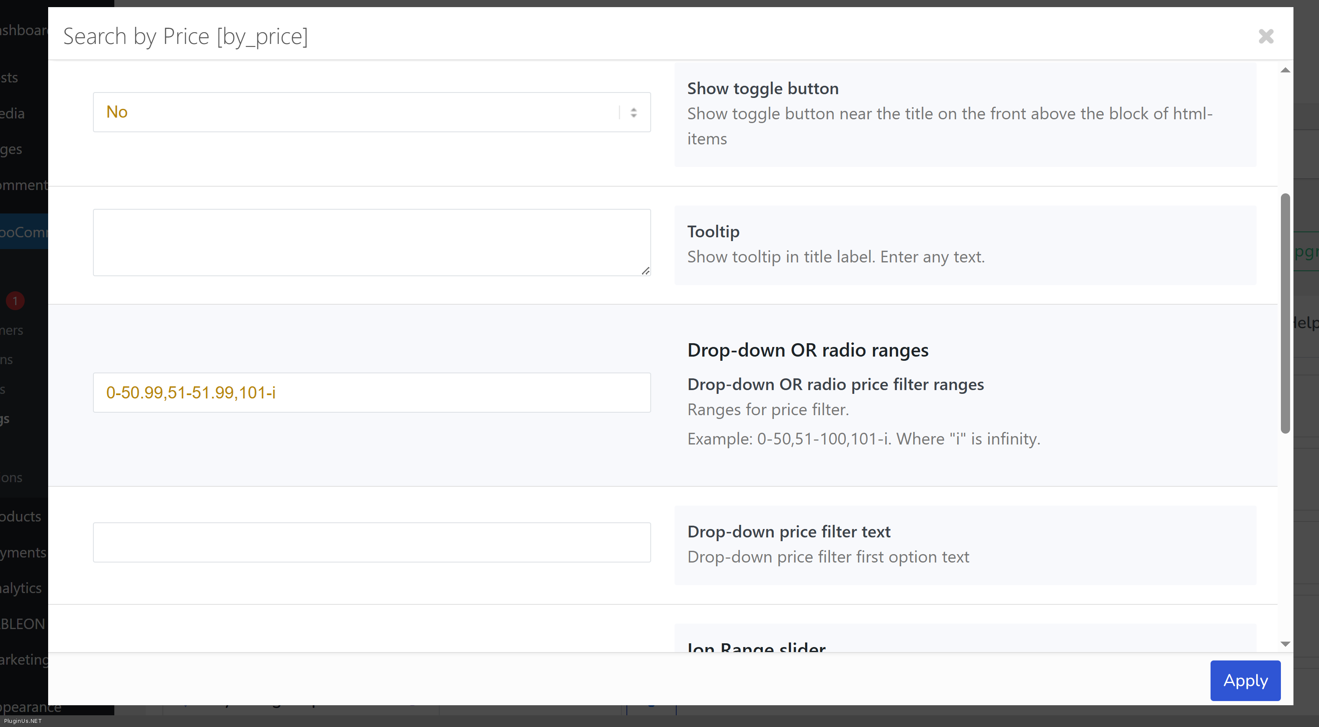Open the Analytics sidebar menu item

click(x=21, y=588)
